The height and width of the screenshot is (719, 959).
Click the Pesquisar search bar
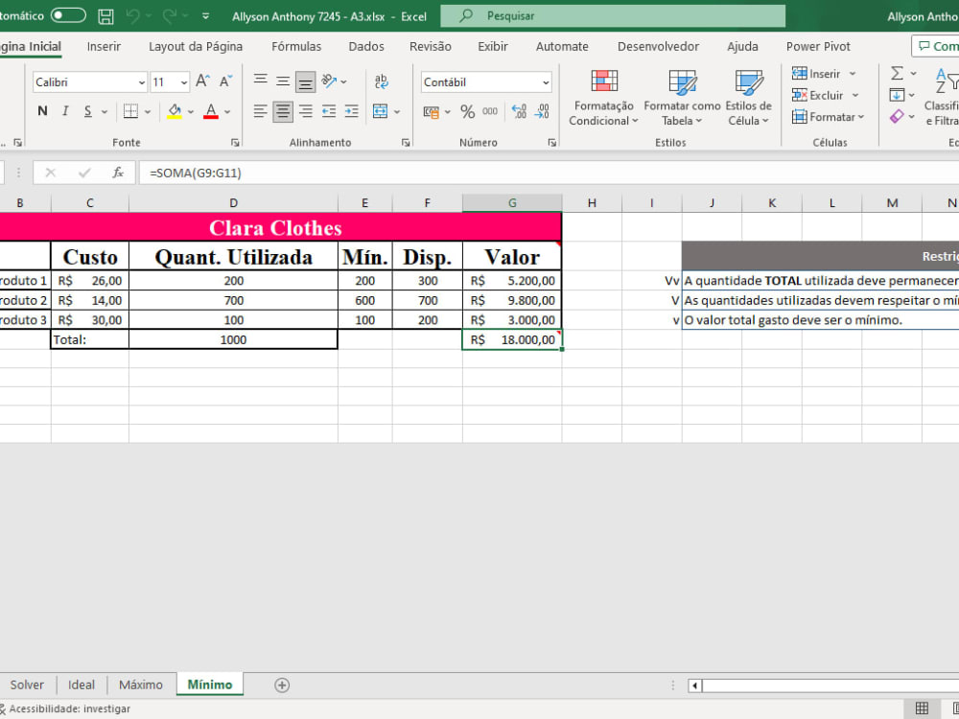point(614,15)
